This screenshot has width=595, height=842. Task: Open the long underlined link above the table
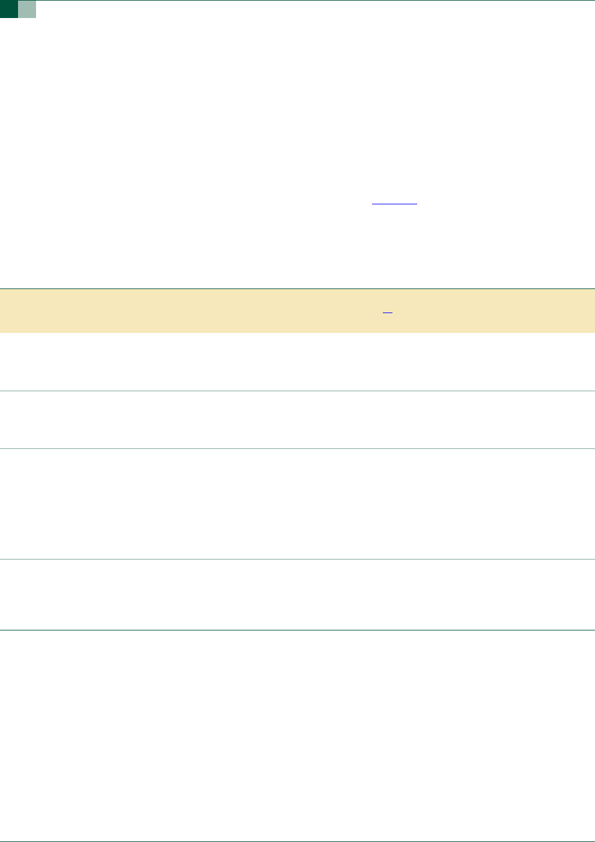point(394,204)
